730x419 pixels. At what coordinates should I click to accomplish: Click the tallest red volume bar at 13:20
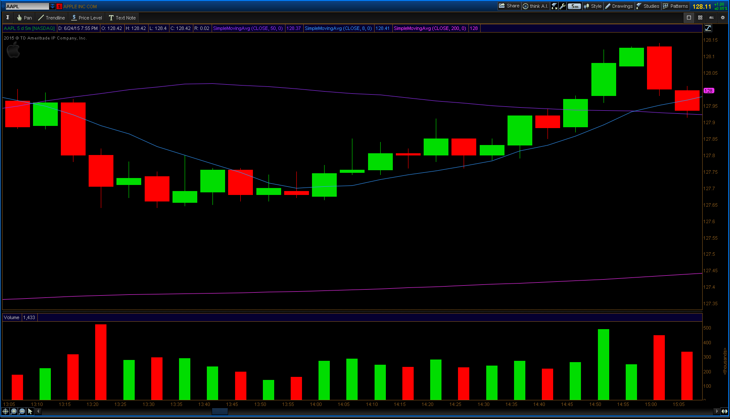[101, 362]
